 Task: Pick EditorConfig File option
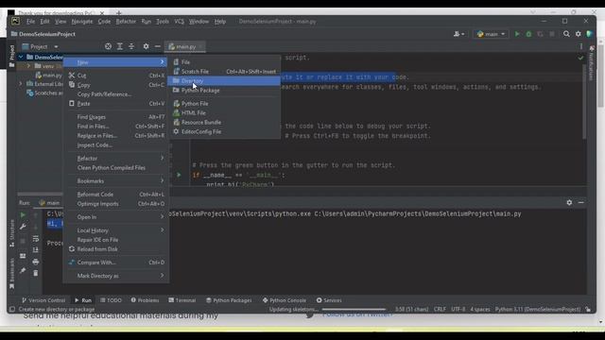click(x=224, y=131)
